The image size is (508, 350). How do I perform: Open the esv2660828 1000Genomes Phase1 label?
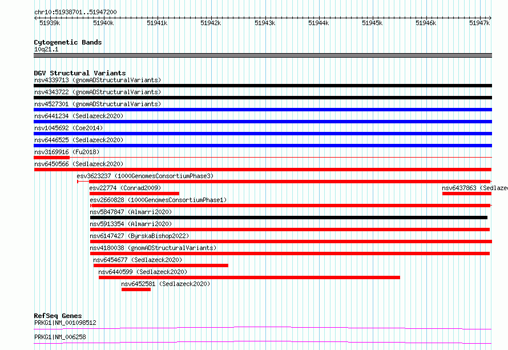click(x=158, y=200)
